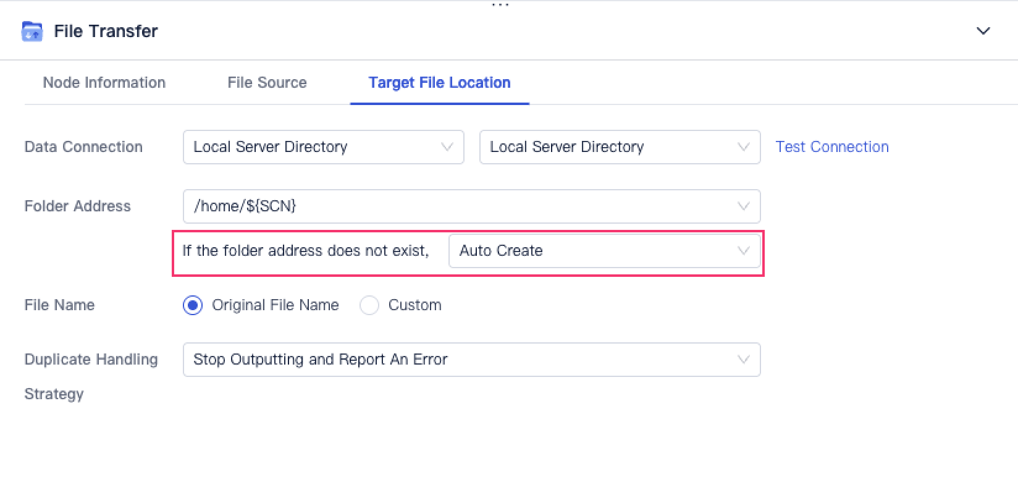Select the Original File Name radio button
The image size is (1018, 482).
pyautogui.click(x=193, y=305)
